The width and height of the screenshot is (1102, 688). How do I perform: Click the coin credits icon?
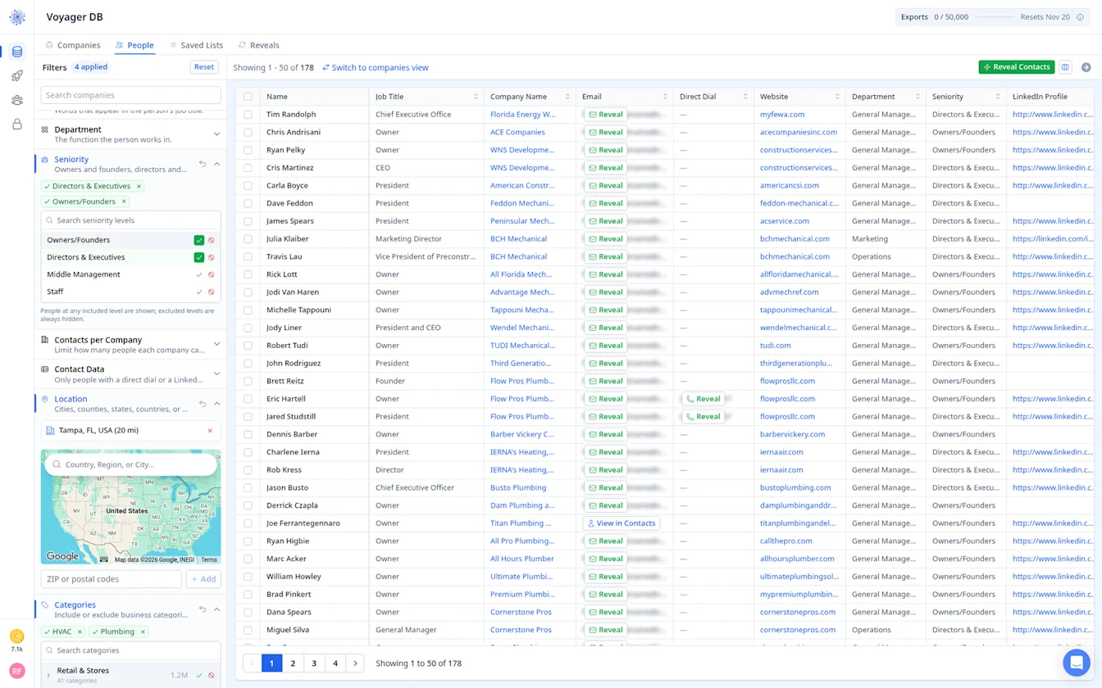click(17, 636)
